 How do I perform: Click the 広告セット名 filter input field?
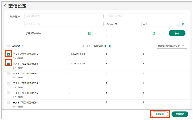click(64, 24)
